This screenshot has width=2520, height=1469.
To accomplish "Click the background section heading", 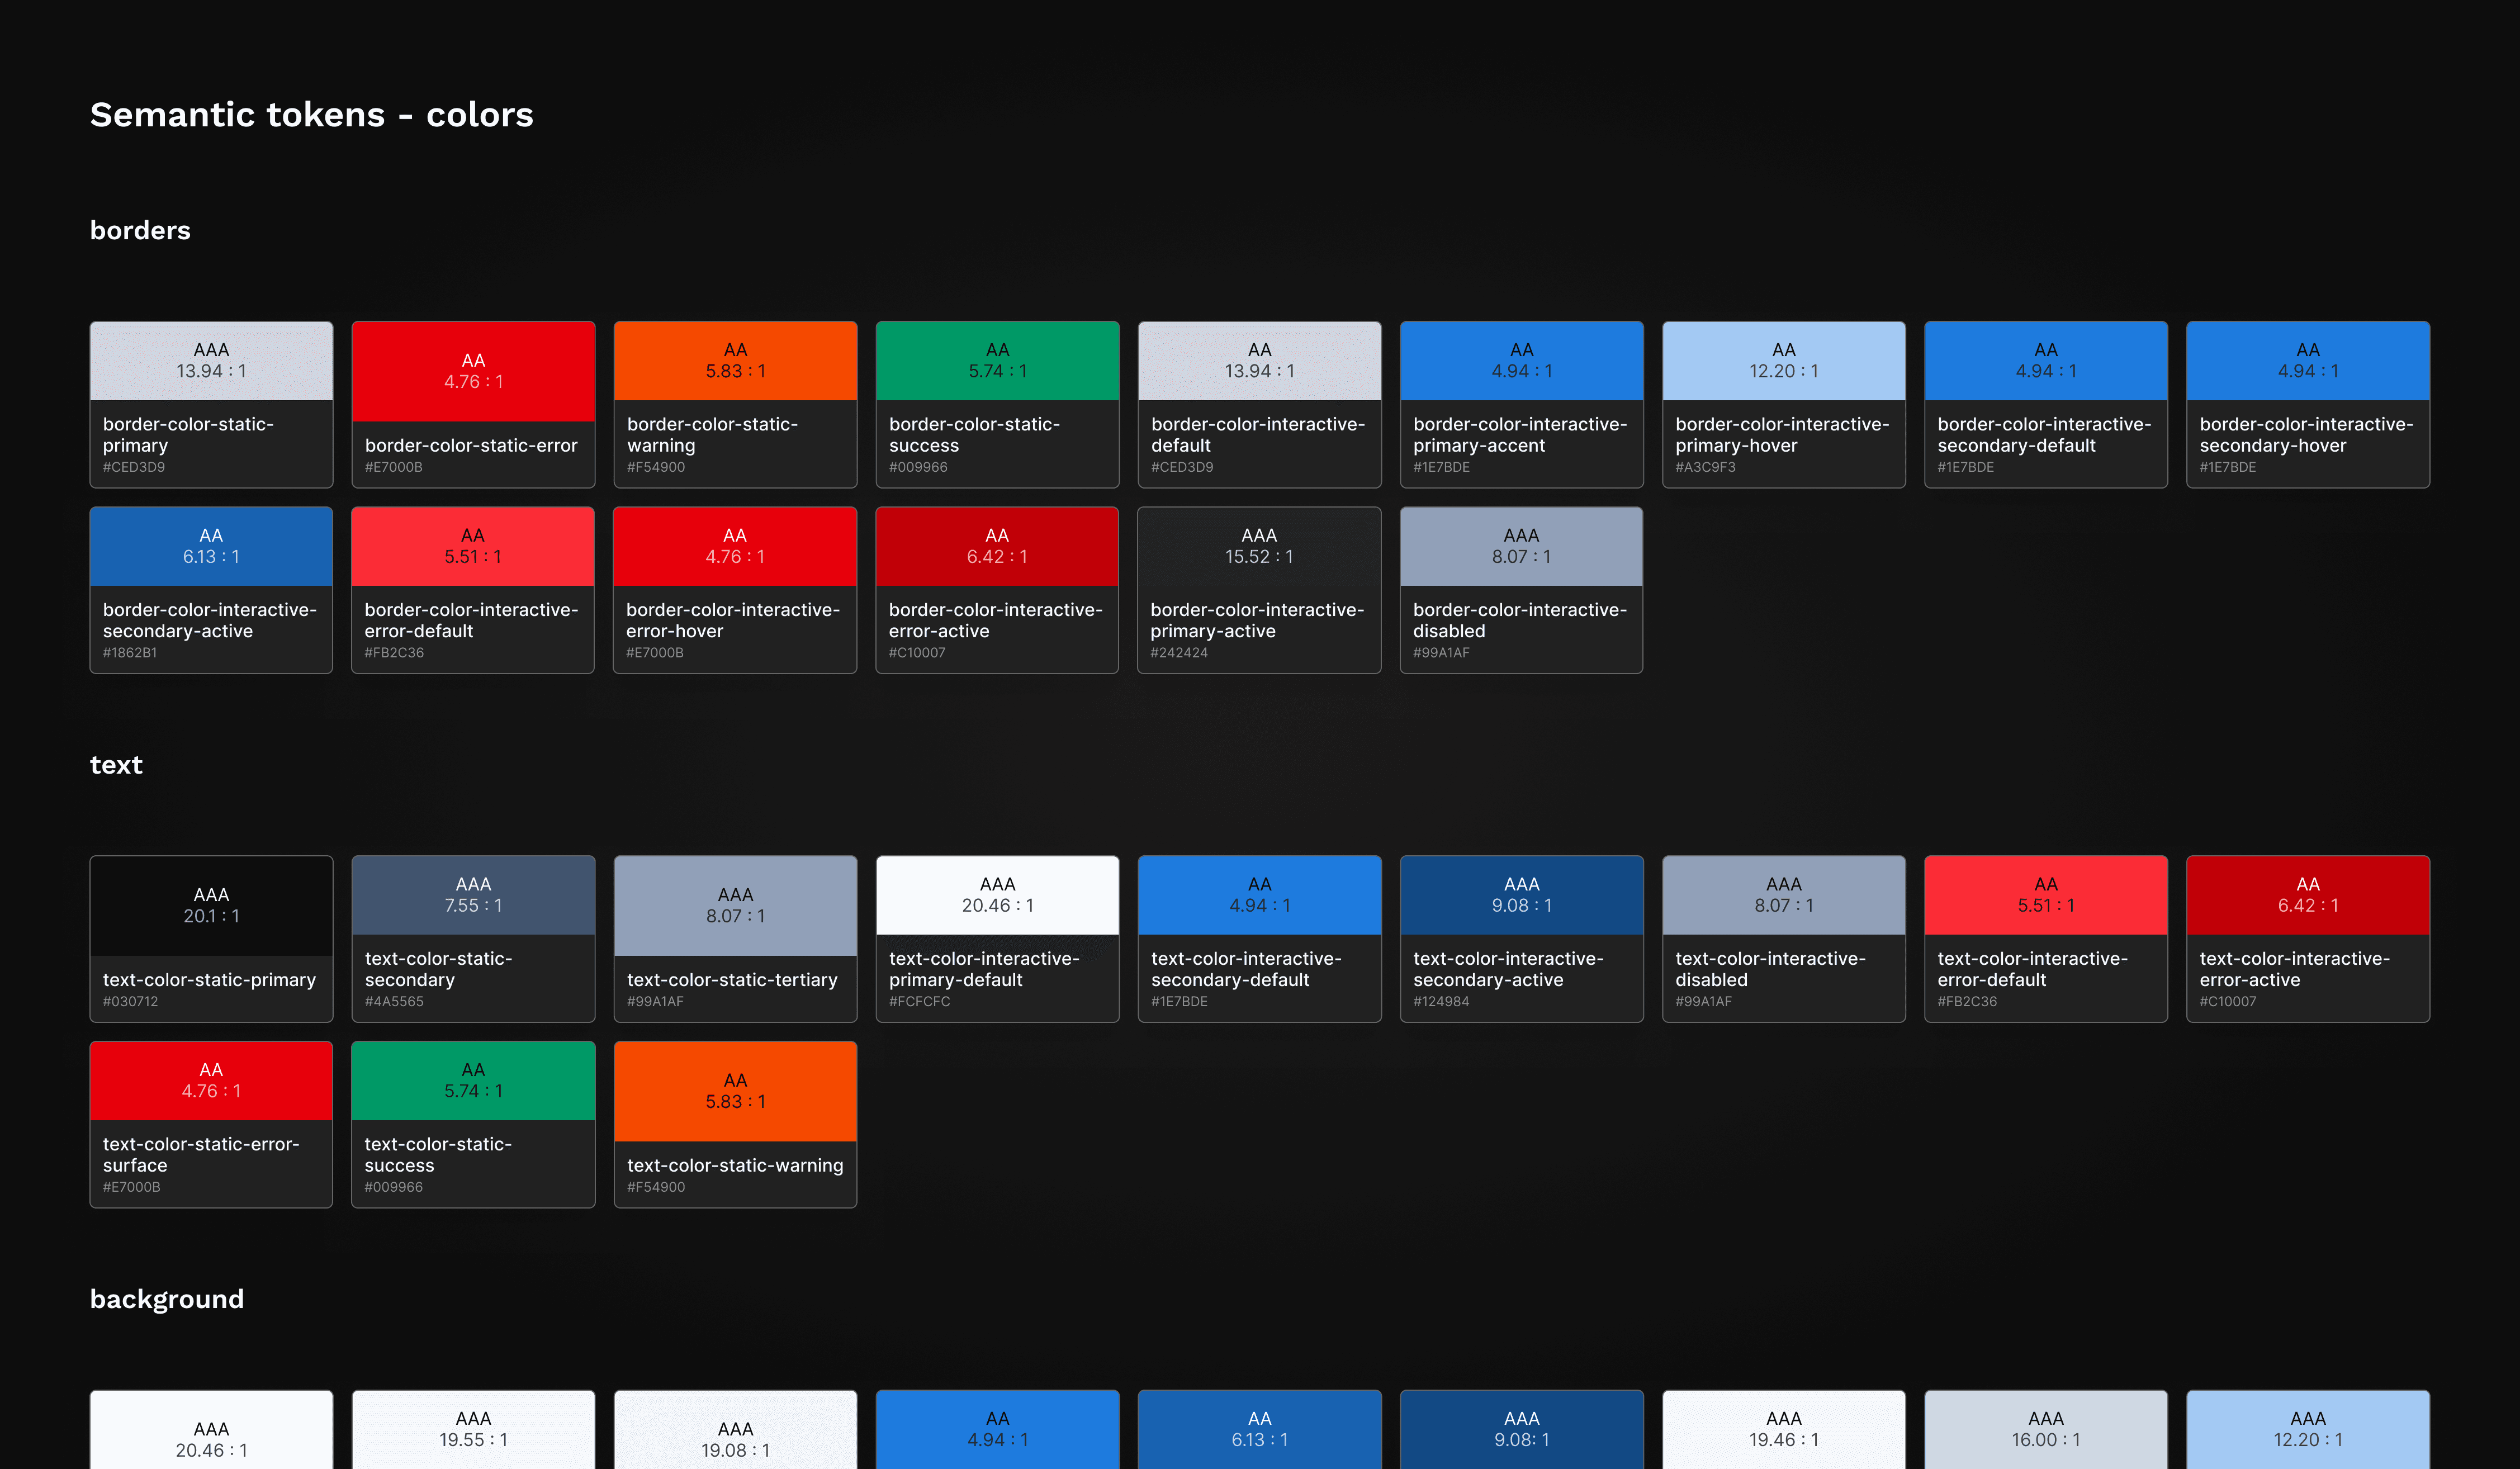I will point(167,1299).
